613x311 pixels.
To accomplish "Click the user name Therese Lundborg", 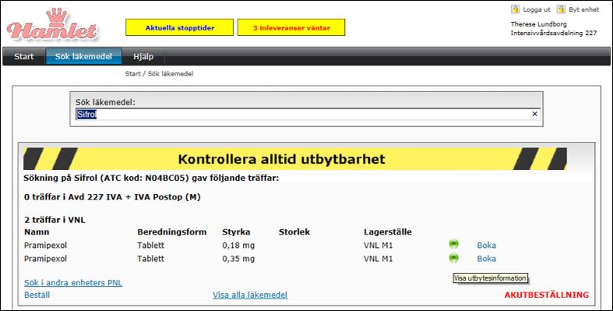I will (x=538, y=24).
